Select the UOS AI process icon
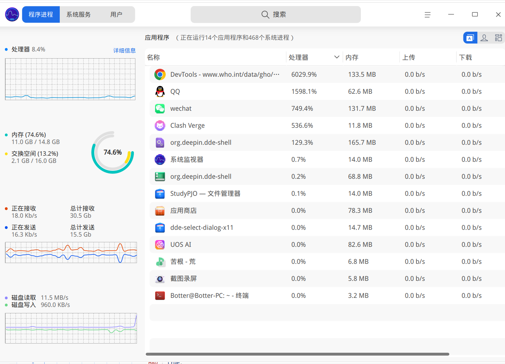Image resolution: width=505 pixels, height=364 pixels. 160,245
